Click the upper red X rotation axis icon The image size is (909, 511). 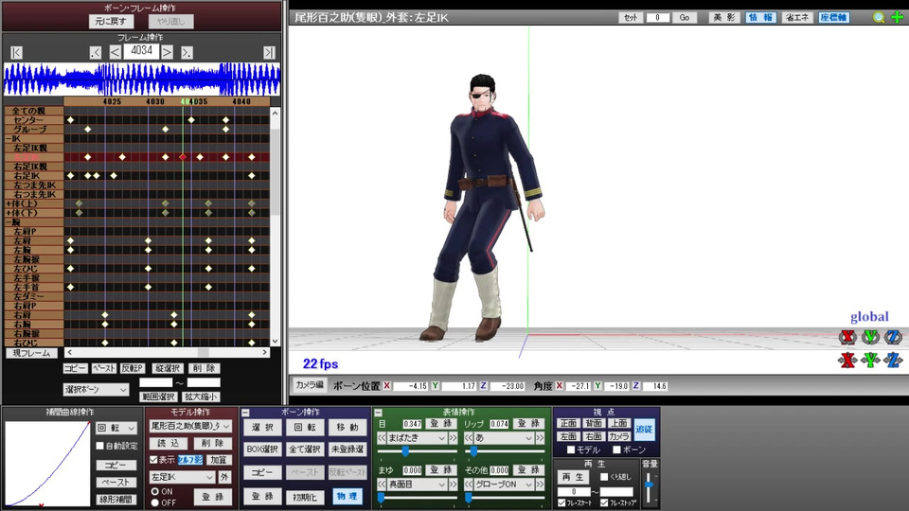[x=847, y=337]
